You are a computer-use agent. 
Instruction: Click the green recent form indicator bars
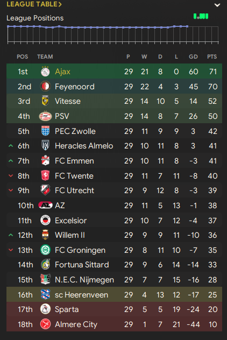[201, 16]
